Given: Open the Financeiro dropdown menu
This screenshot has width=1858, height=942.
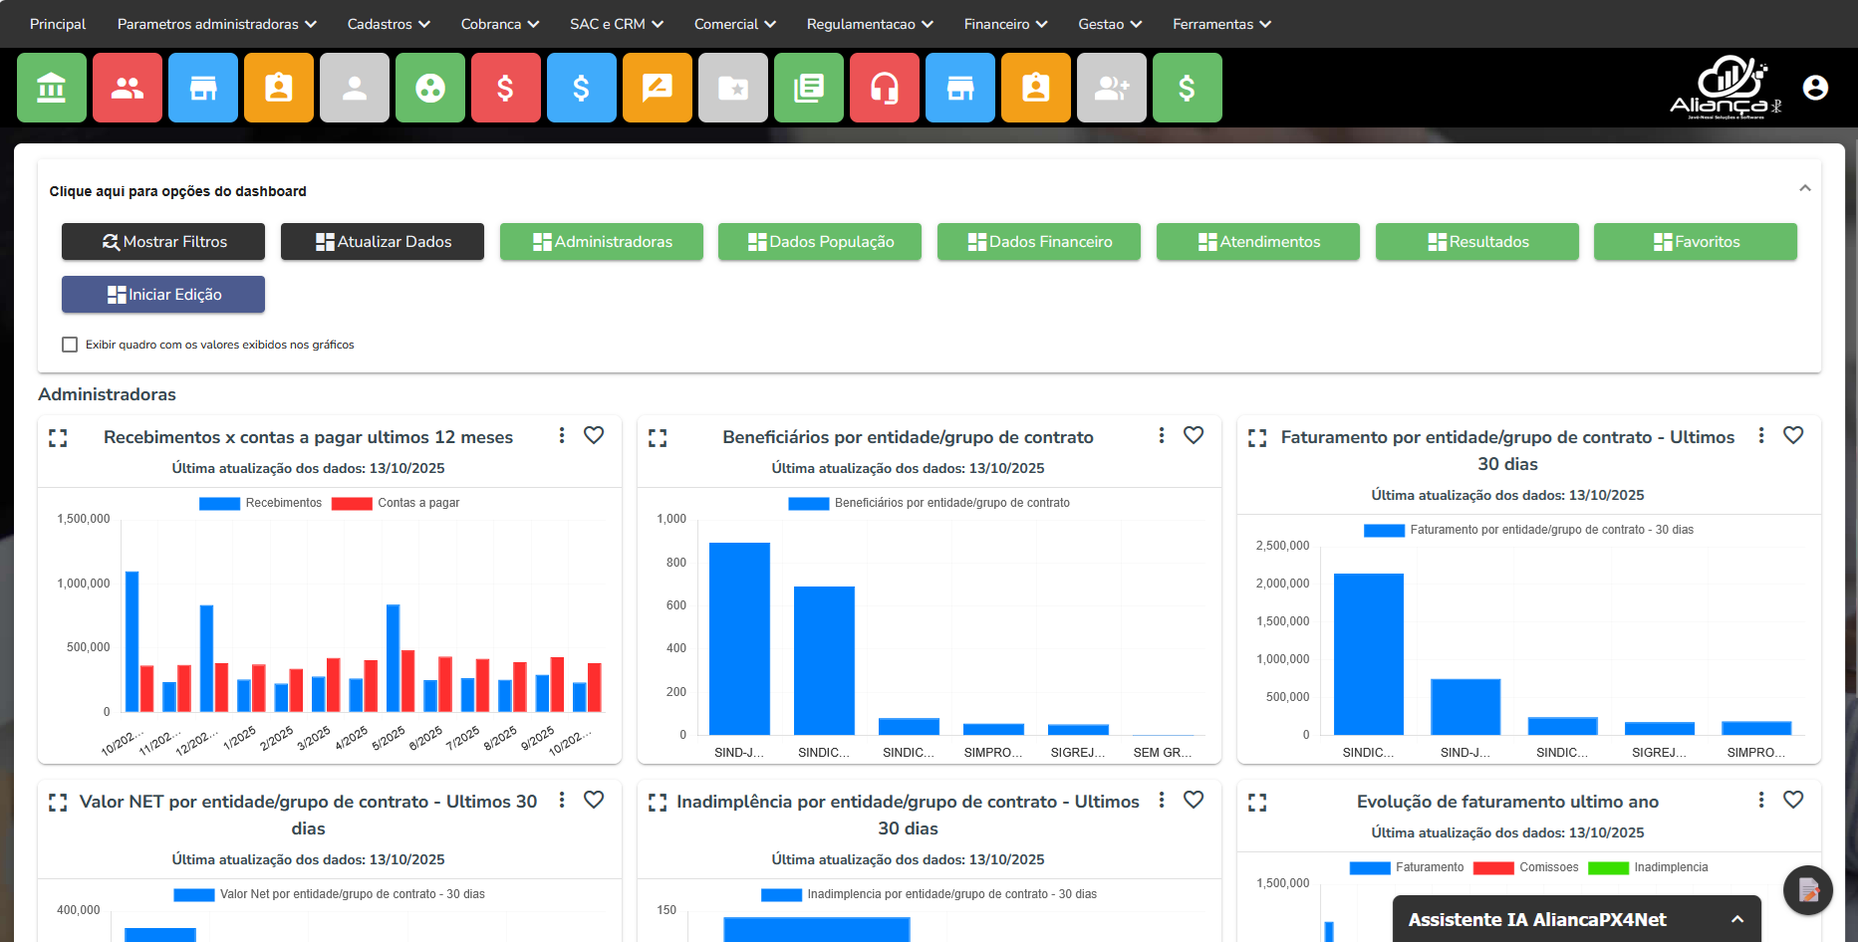Looking at the screenshot, I should point(1006,24).
